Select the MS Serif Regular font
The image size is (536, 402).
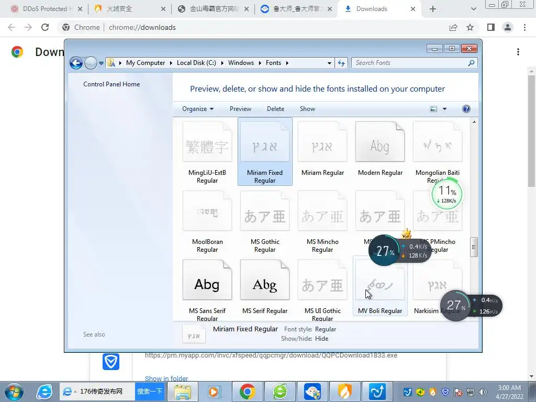click(265, 287)
